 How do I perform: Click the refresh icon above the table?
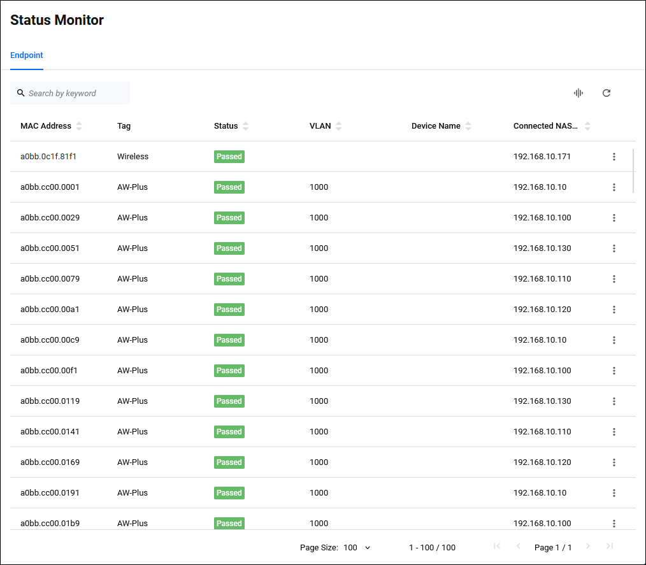point(607,93)
